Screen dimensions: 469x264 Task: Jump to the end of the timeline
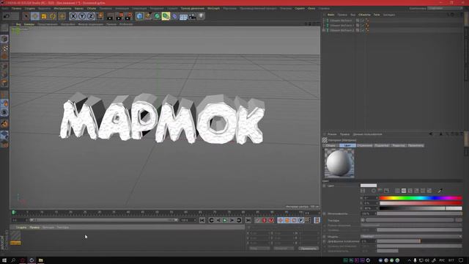(248, 220)
